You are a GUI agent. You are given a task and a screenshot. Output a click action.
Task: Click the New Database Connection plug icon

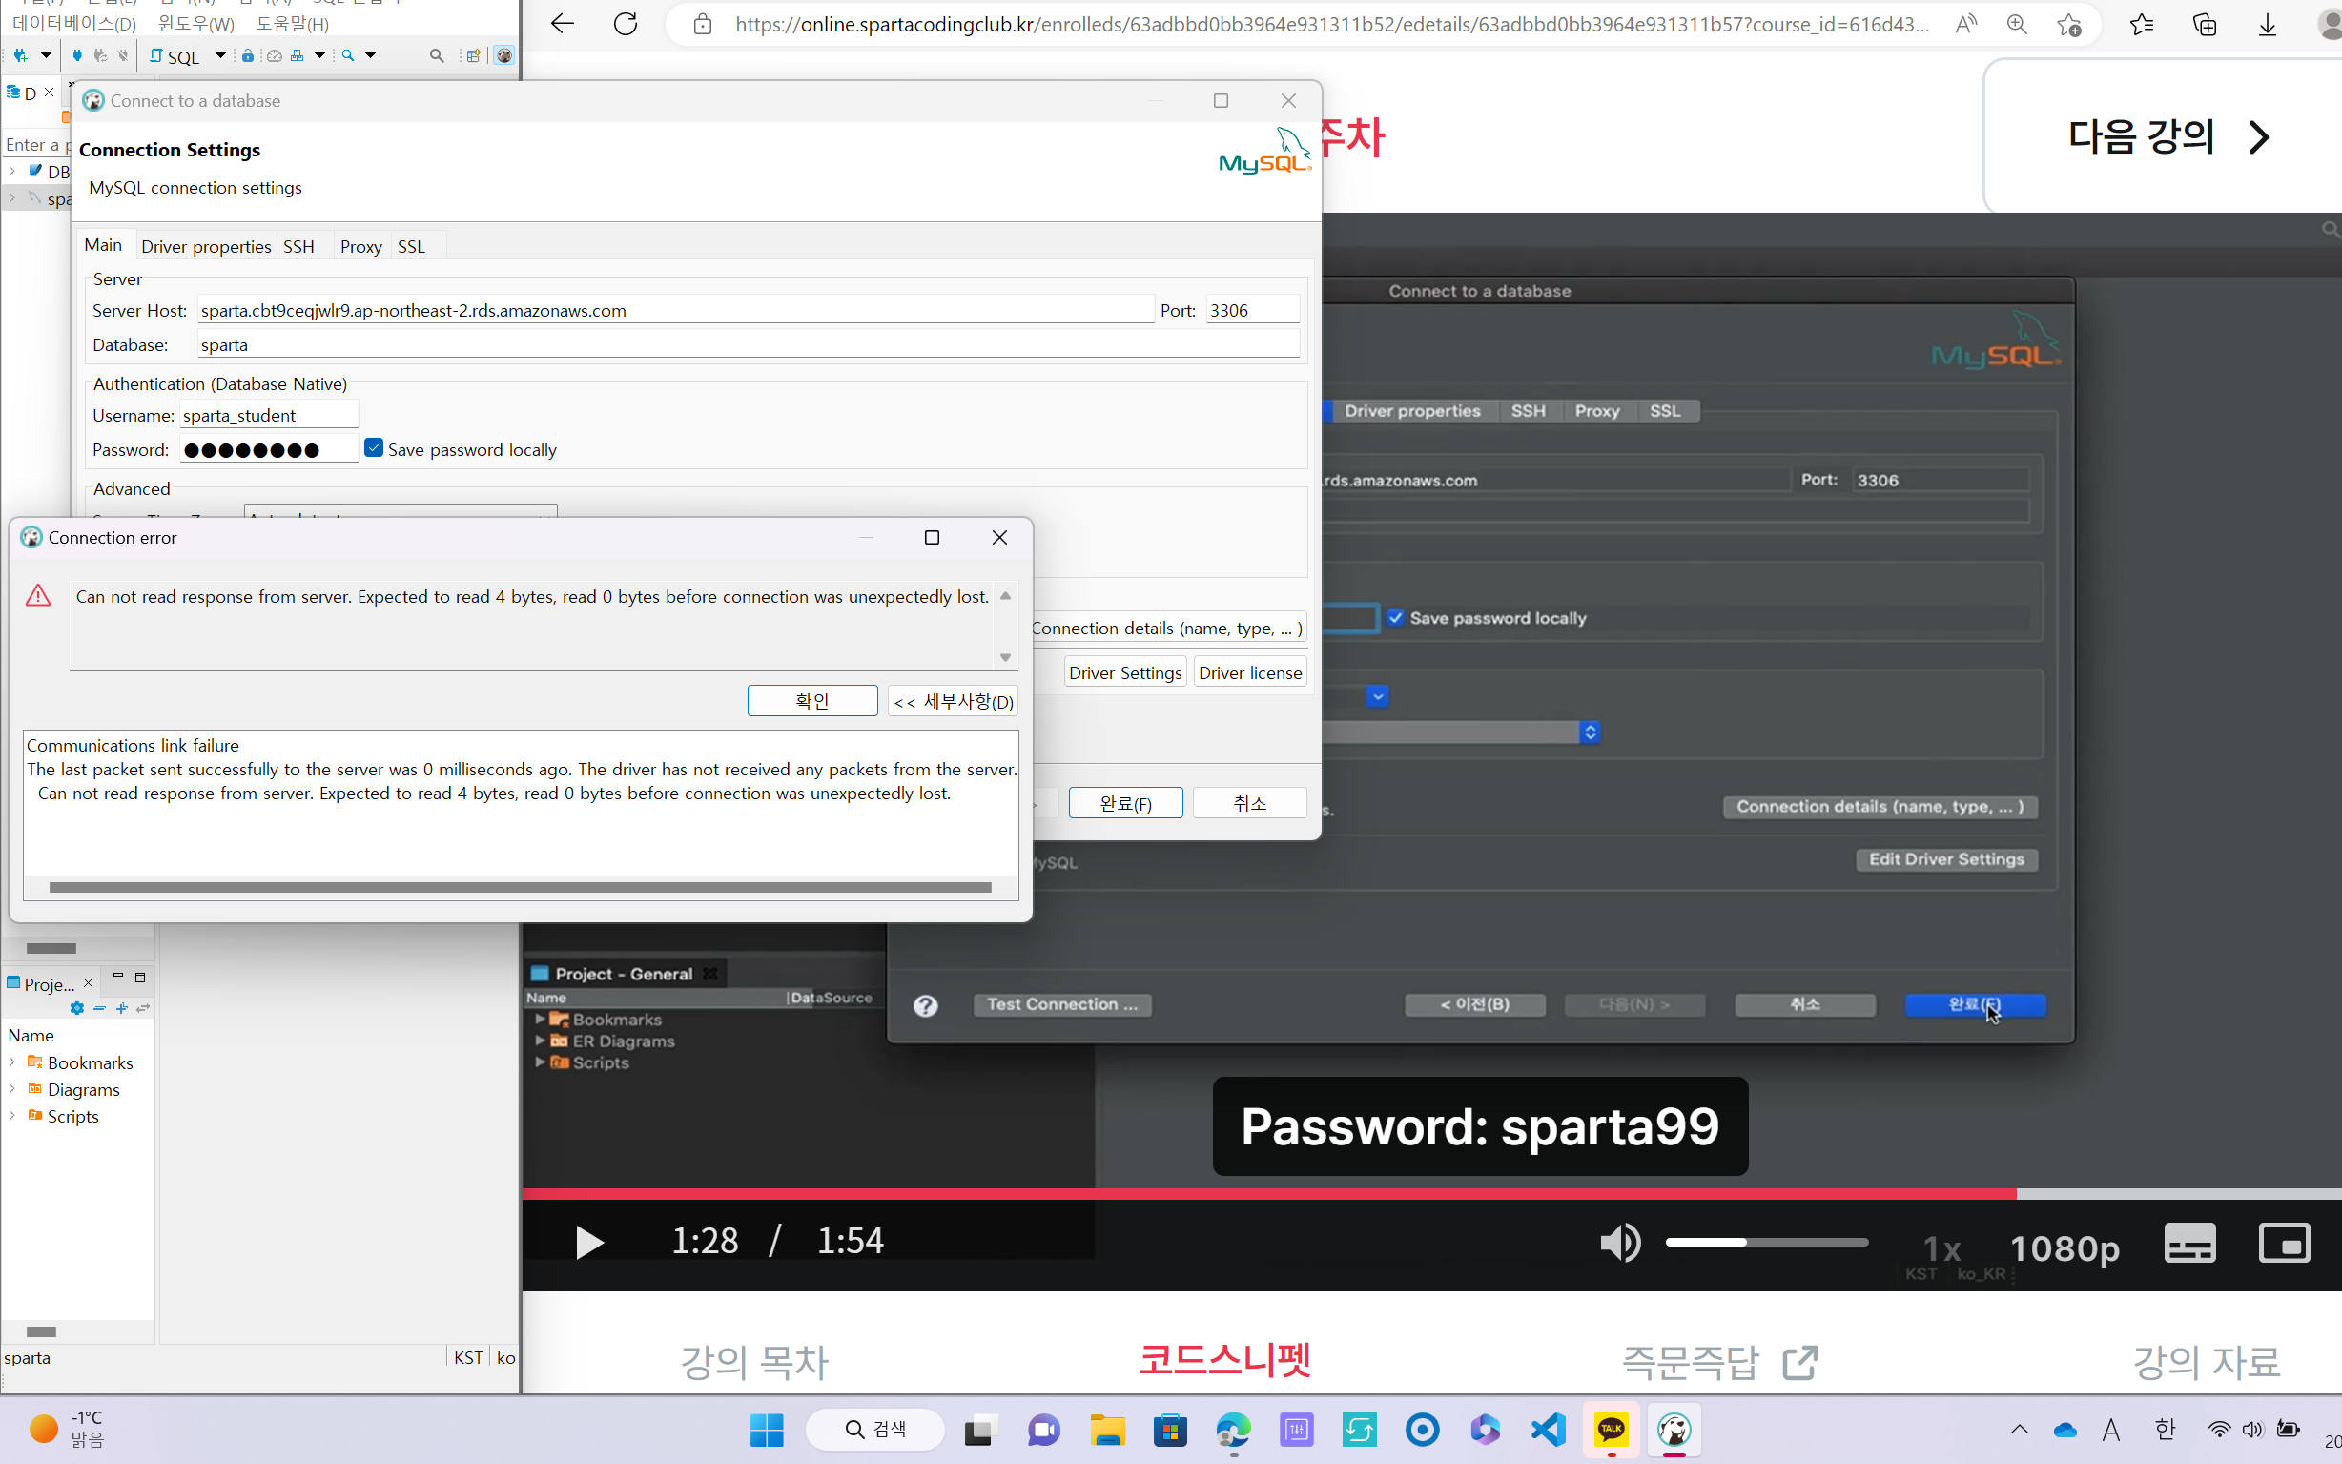point(20,56)
